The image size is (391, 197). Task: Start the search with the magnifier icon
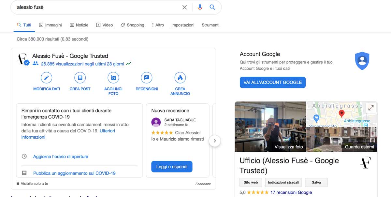[212, 7]
